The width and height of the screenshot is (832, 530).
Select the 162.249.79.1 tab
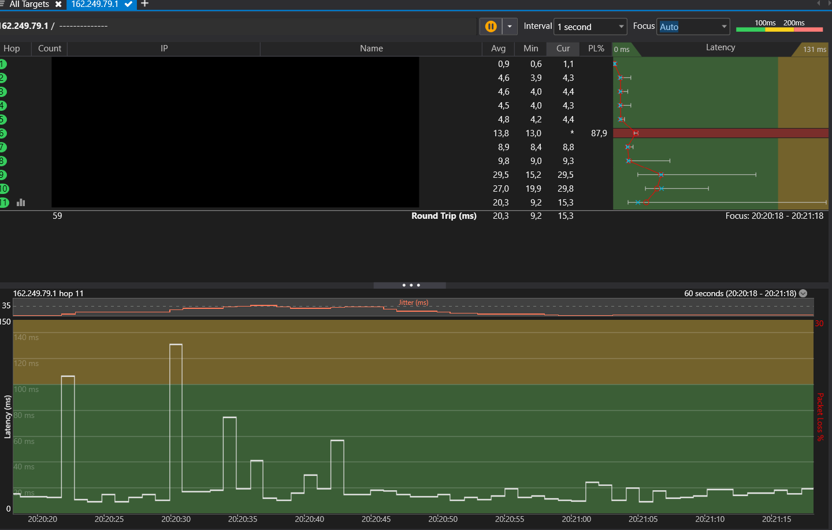point(95,4)
